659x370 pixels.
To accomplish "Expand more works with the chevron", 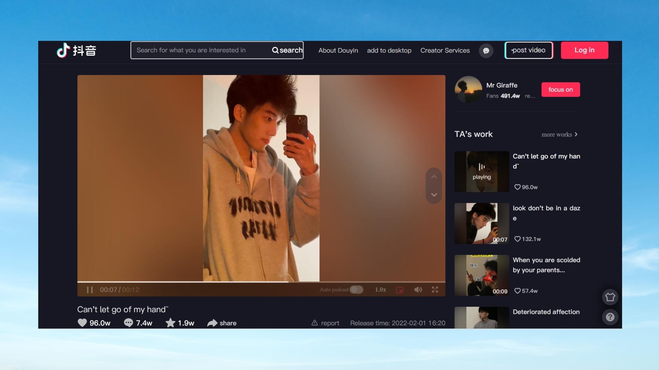I will [x=576, y=134].
